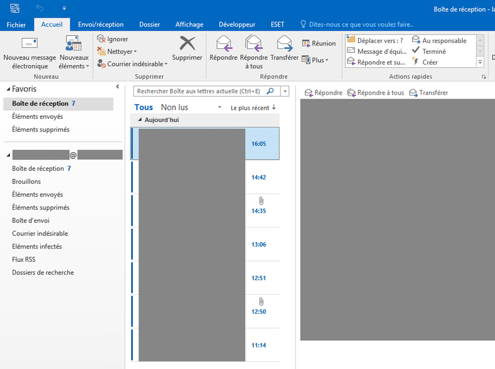
Task: Filter list by Non lus
Action: point(174,107)
